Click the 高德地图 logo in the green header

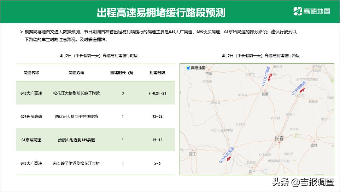click(x=312, y=11)
